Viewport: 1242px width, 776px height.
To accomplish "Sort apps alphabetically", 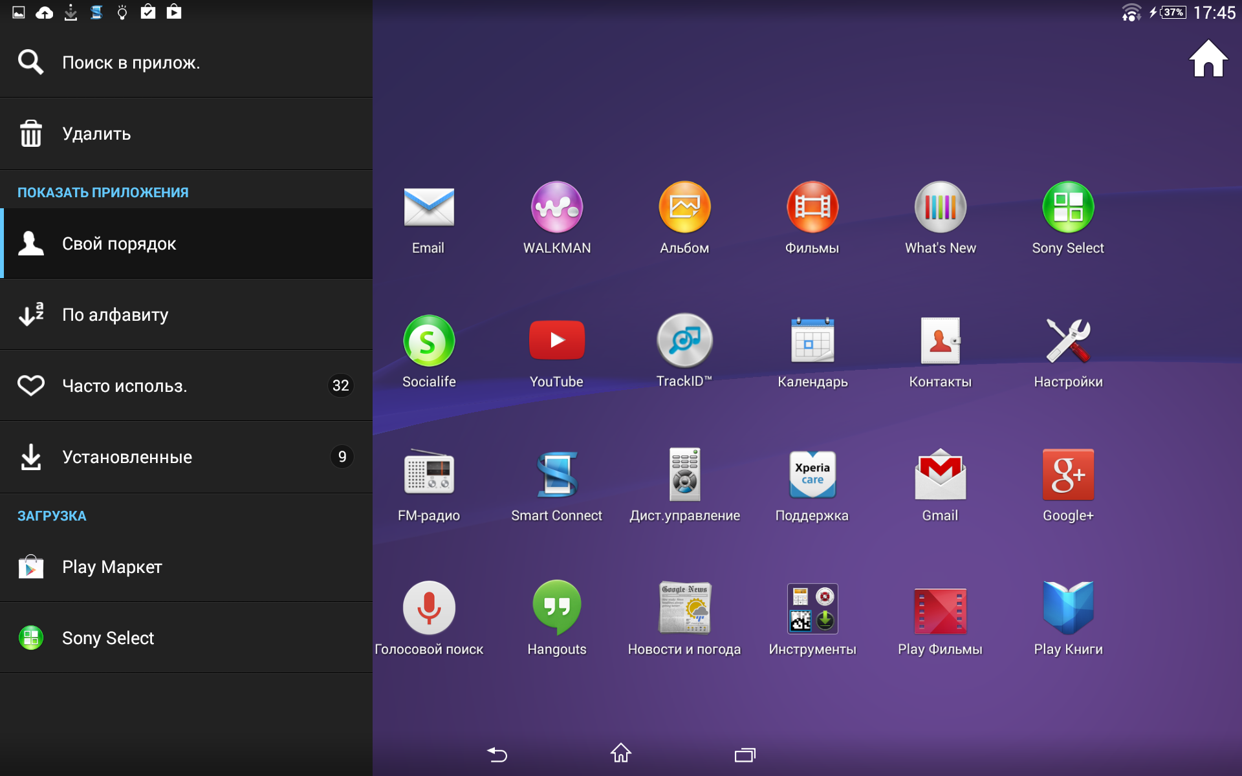I will click(186, 315).
